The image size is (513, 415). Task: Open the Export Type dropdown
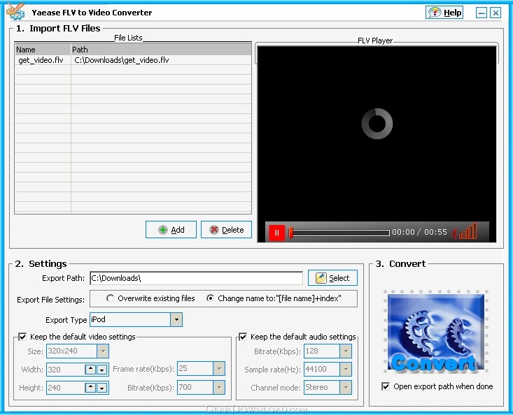[x=176, y=319]
